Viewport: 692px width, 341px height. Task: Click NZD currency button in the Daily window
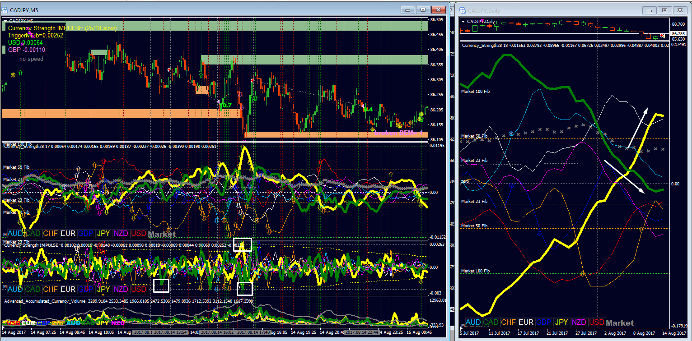tap(579, 323)
